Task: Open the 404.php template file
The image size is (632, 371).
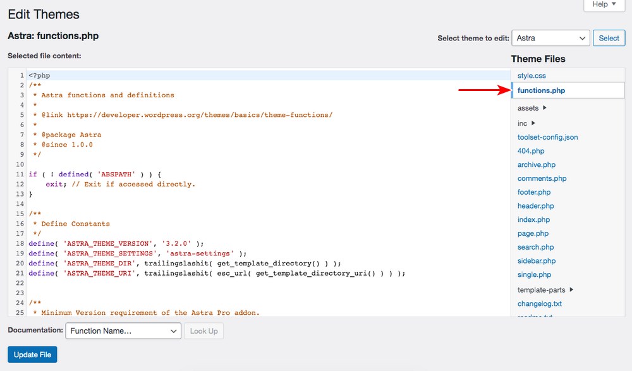Action: coord(531,151)
